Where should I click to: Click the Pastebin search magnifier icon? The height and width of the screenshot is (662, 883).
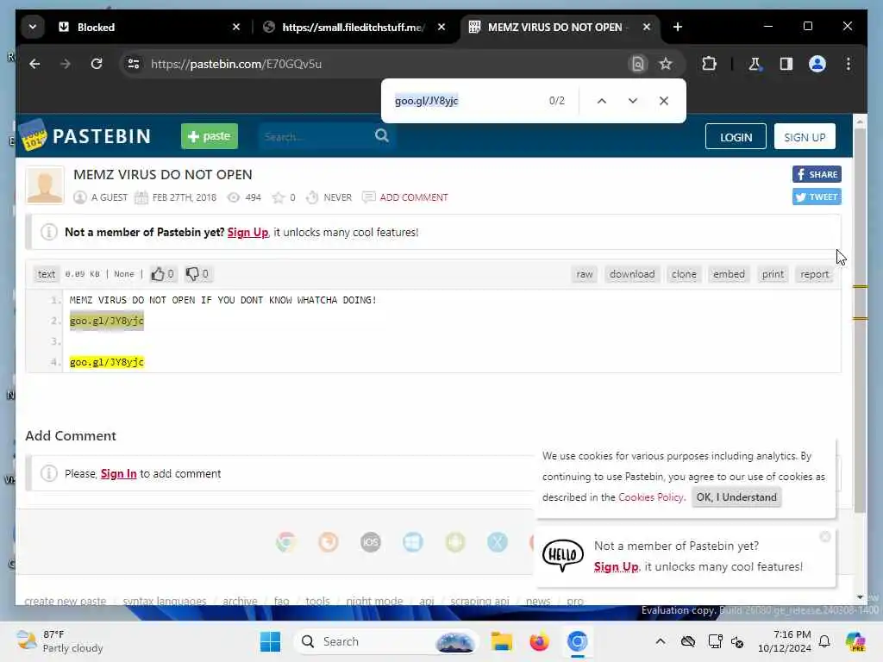click(x=382, y=135)
